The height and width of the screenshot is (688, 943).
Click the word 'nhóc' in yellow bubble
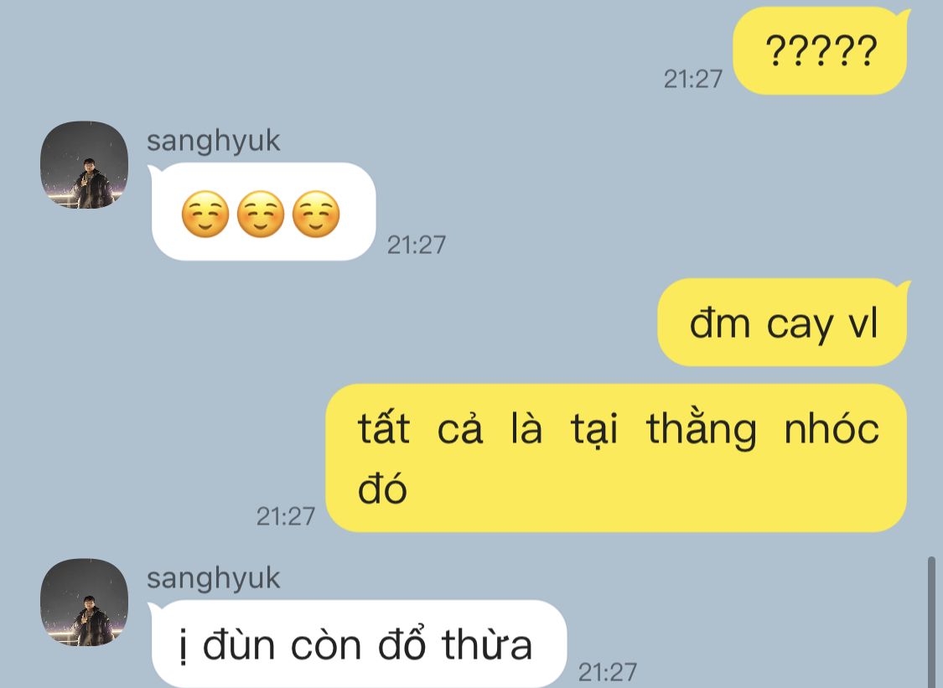click(x=832, y=429)
